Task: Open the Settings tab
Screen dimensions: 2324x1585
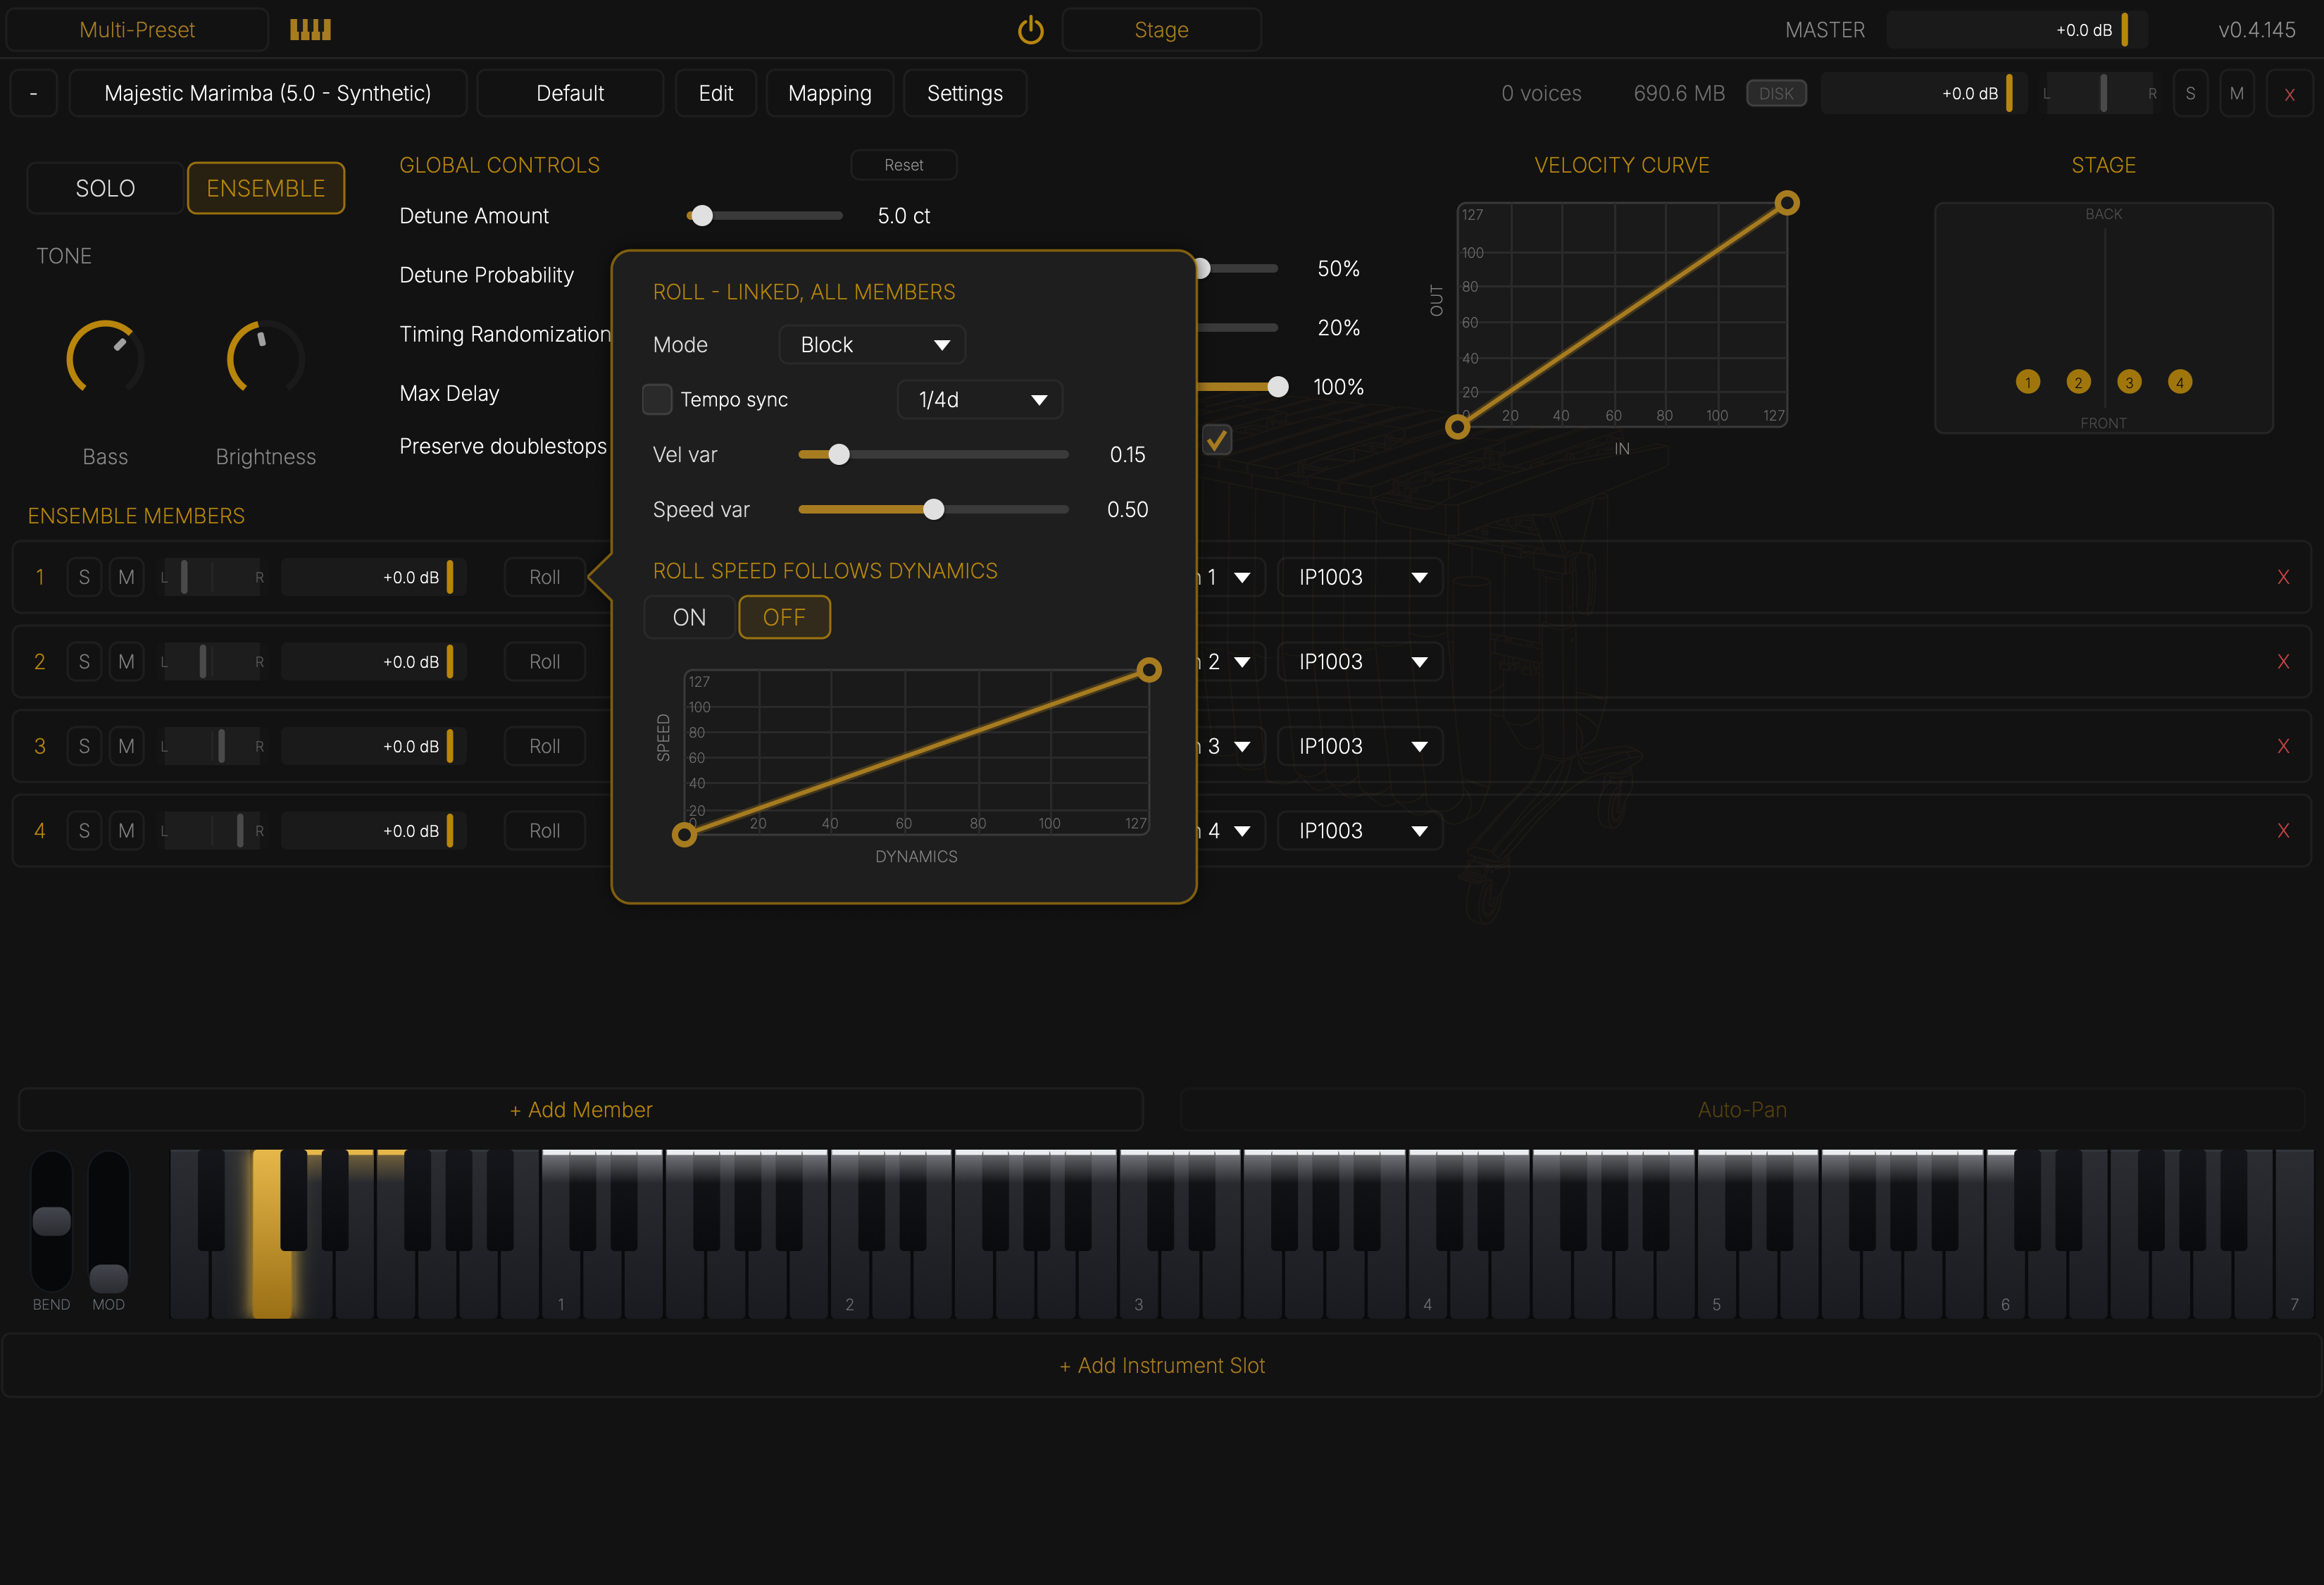Action: pyautogui.click(x=965, y=94)
